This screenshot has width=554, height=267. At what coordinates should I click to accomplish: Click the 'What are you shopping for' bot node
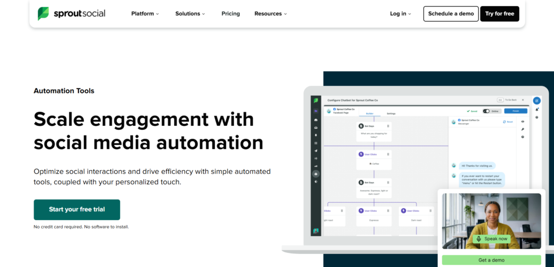[374, 132]
